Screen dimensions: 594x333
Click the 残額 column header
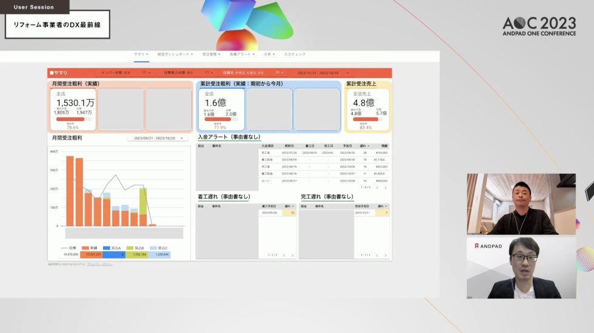pos(384,146)
